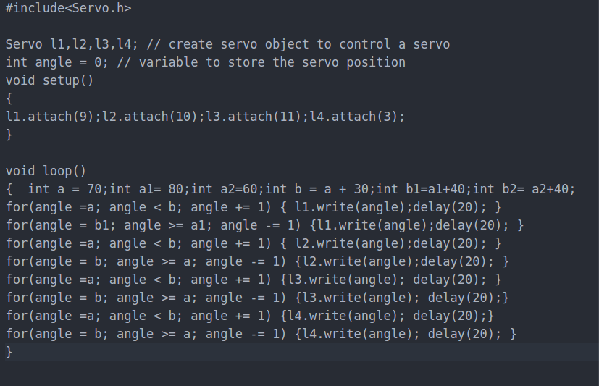Click 'int a1= 80' declaration
Screen dimensions: 599x386
pyautogui.click(x=146, y=189)
